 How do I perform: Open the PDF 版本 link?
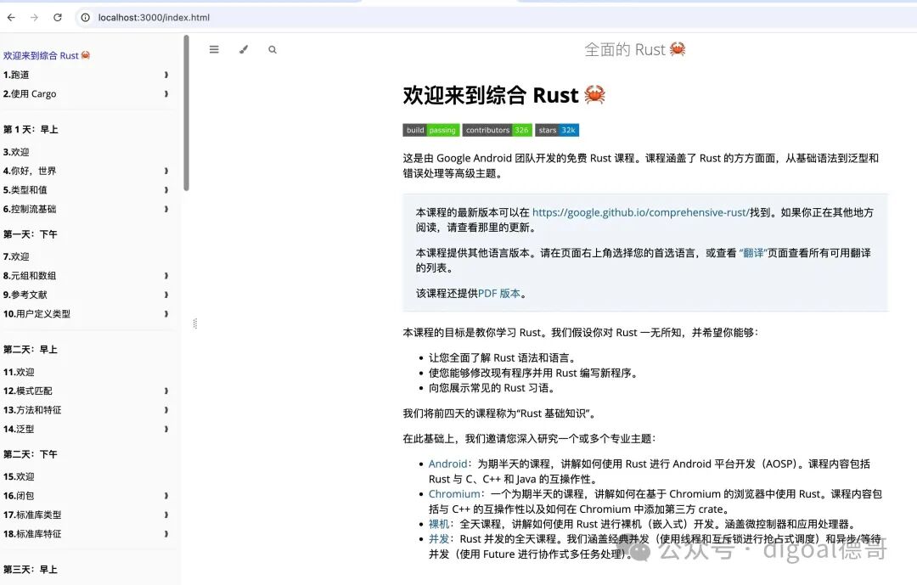(499, 294)
